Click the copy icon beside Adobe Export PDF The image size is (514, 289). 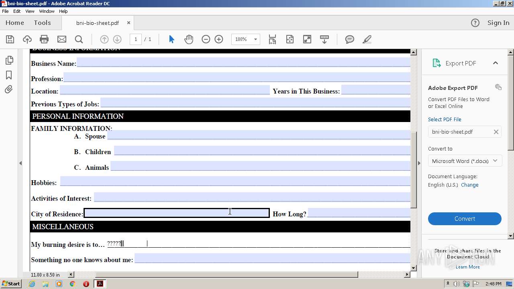pyautogui.click(x=498, y=87)
